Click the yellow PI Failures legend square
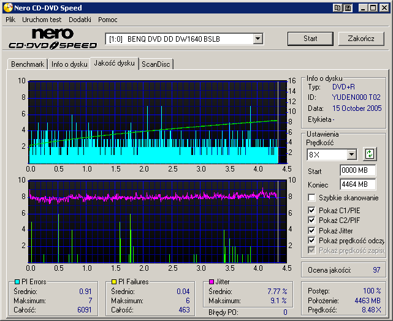 click(x=114, y=282)
